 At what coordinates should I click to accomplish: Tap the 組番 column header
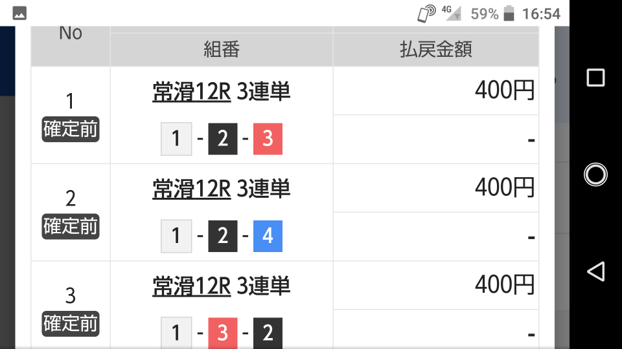[222, 50]
